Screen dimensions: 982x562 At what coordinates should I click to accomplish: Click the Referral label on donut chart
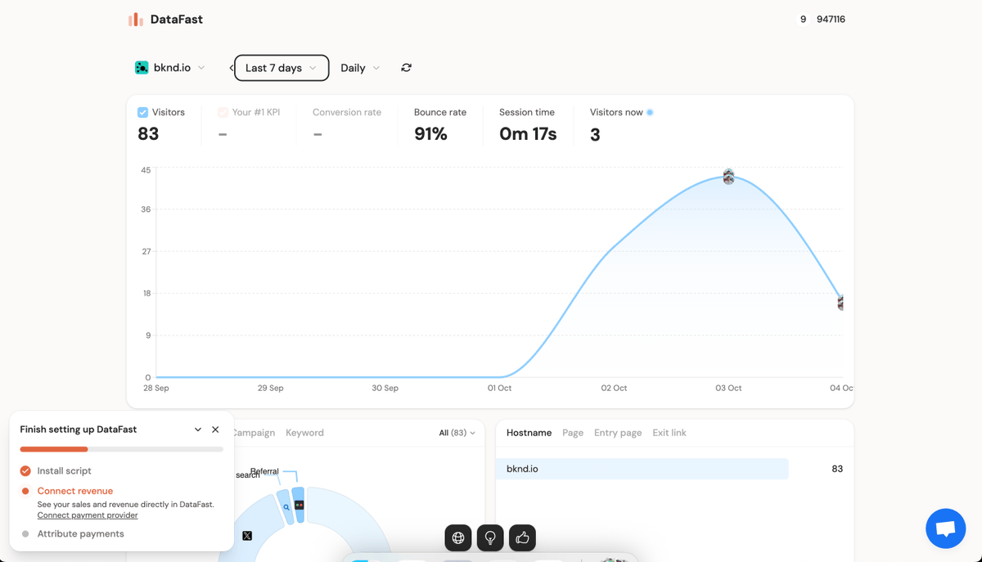264,471
